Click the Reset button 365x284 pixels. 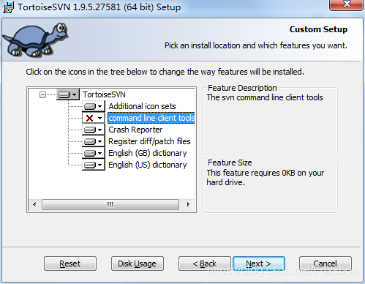[x=70, y=264]
